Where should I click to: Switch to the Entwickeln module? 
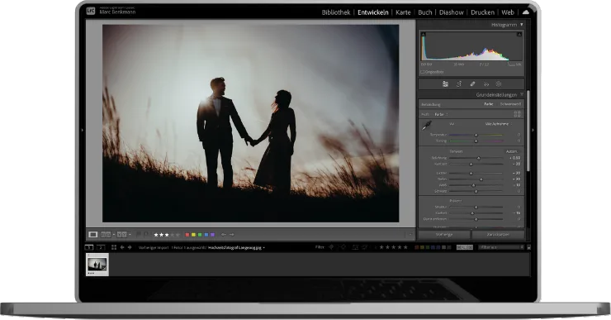[373, 12]
